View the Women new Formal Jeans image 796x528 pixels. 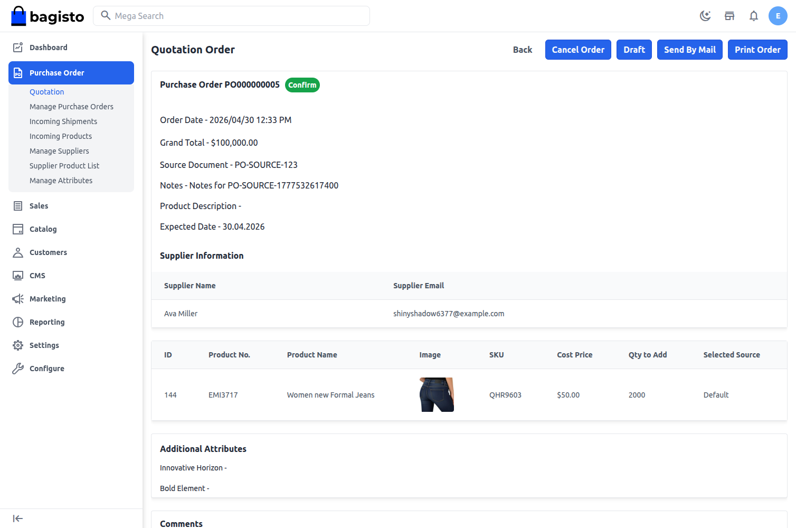[437, 394]
